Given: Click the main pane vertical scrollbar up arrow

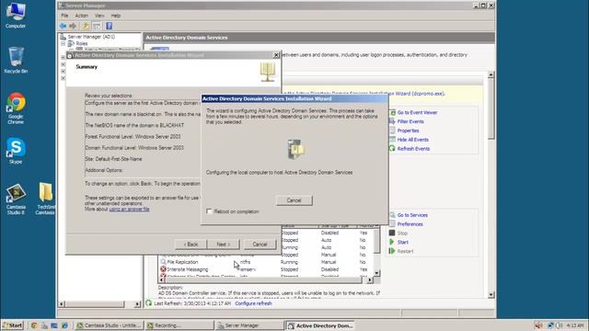Looking at the screenshot, I should click(491, 75).
